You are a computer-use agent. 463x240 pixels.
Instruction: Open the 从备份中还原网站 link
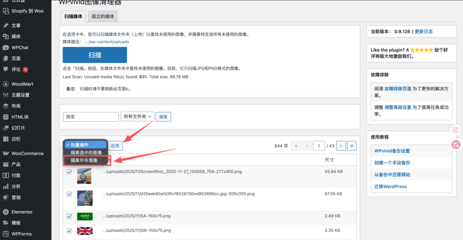pos(392,174)
